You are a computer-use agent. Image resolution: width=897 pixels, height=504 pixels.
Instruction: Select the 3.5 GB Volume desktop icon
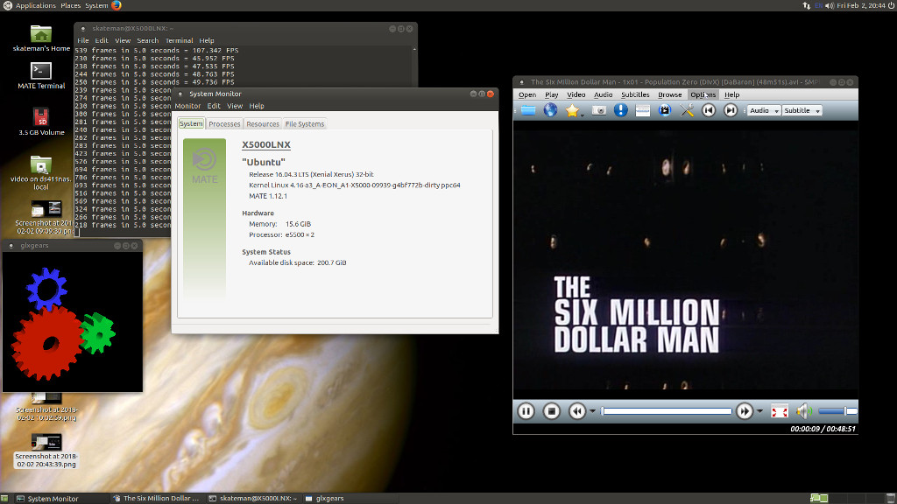41,122
